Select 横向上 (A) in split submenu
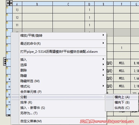 point(122,97)
